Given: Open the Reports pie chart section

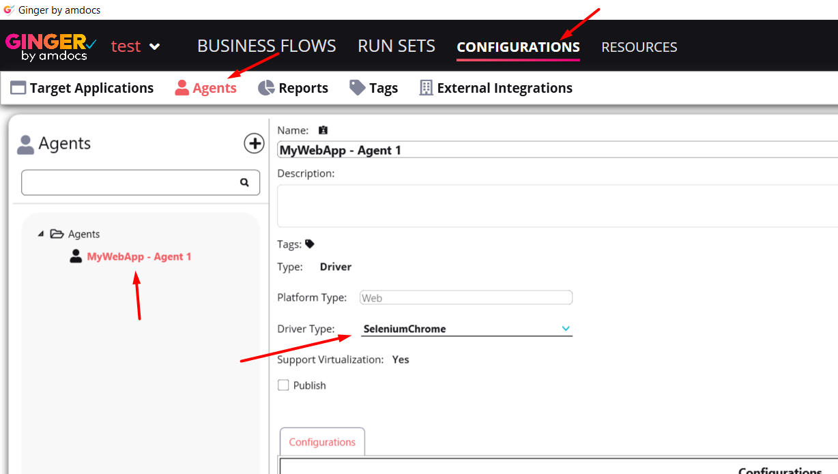Looking at the screenshot, I should coord(293,88).
